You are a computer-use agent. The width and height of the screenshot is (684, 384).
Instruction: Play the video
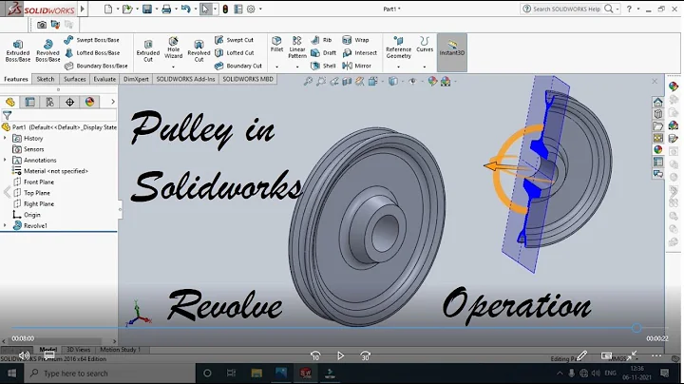click(x=340, y=356)
